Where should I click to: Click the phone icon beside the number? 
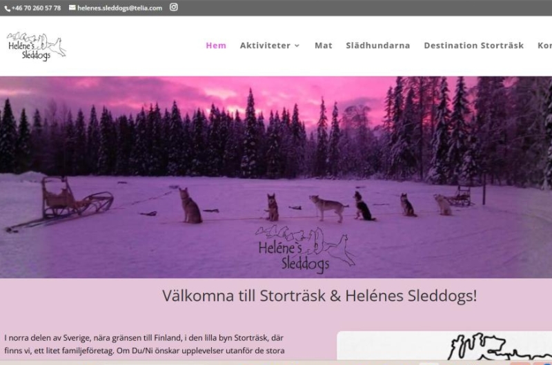click(8, 8)
